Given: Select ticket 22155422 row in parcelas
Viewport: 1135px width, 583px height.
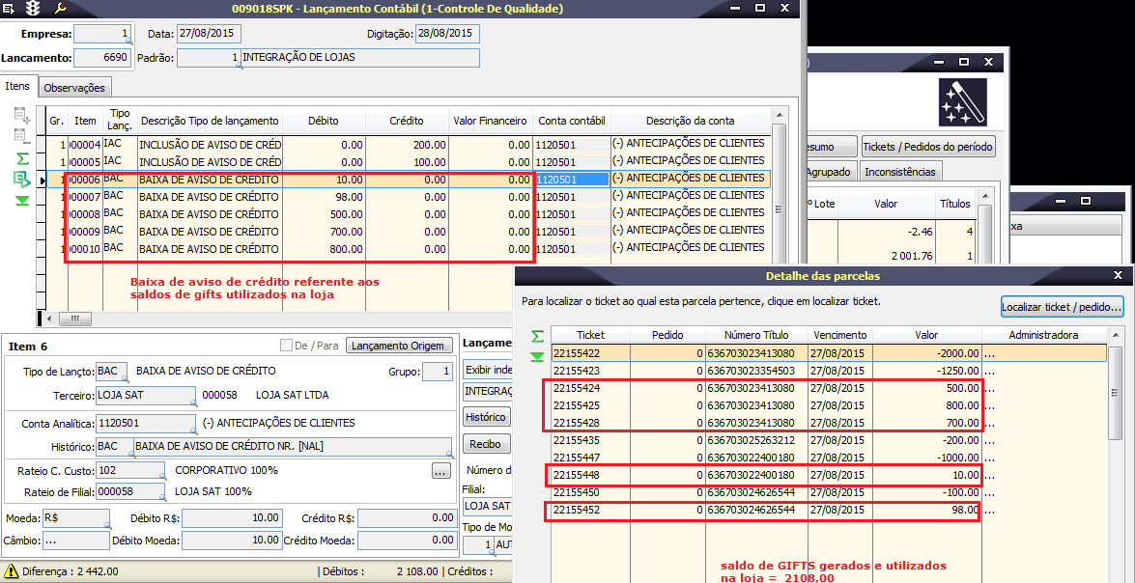Looking at the screenshot, I should (x=829, y=353).
